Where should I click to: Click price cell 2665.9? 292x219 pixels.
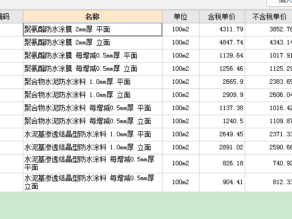pyautogui.click(x=222, y=82)
